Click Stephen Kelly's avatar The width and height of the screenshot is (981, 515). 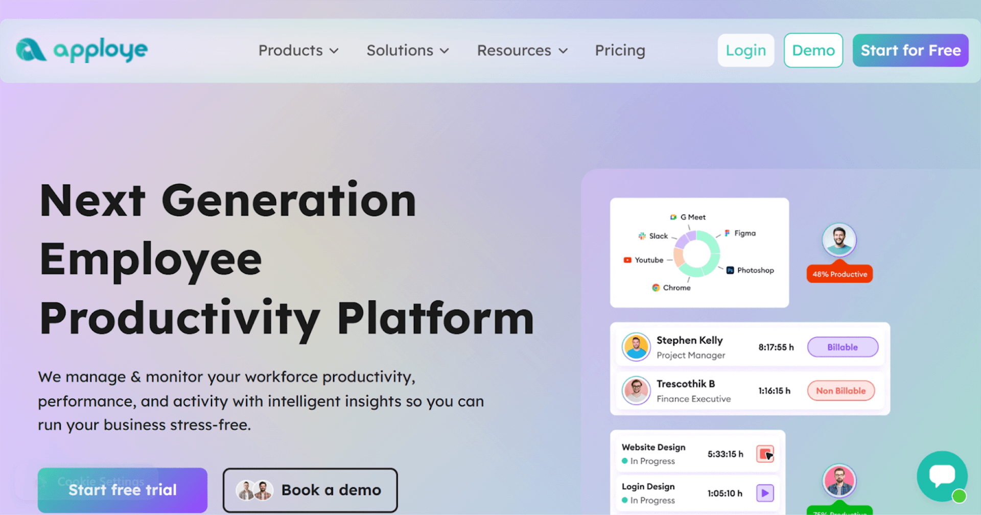636,347
